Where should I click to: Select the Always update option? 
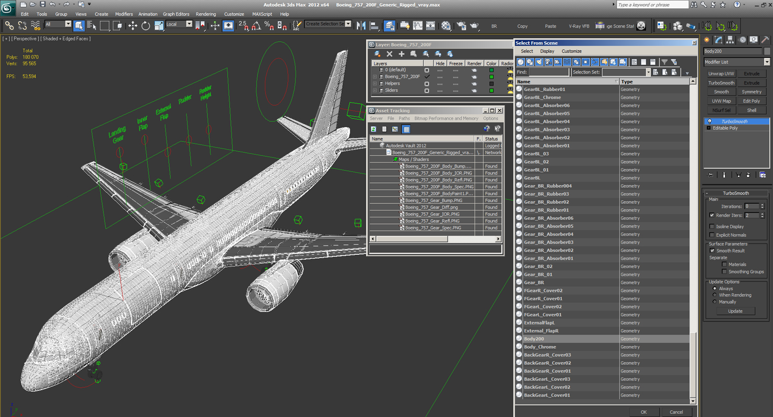[715, 288]
